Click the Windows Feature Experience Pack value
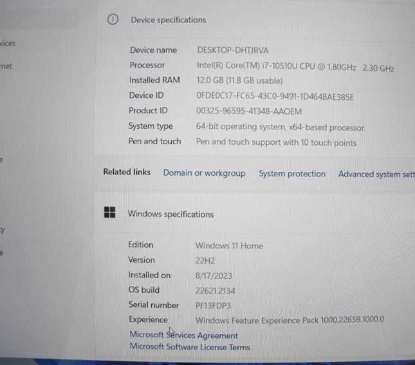The image size is (415, 365). [290, 320]
